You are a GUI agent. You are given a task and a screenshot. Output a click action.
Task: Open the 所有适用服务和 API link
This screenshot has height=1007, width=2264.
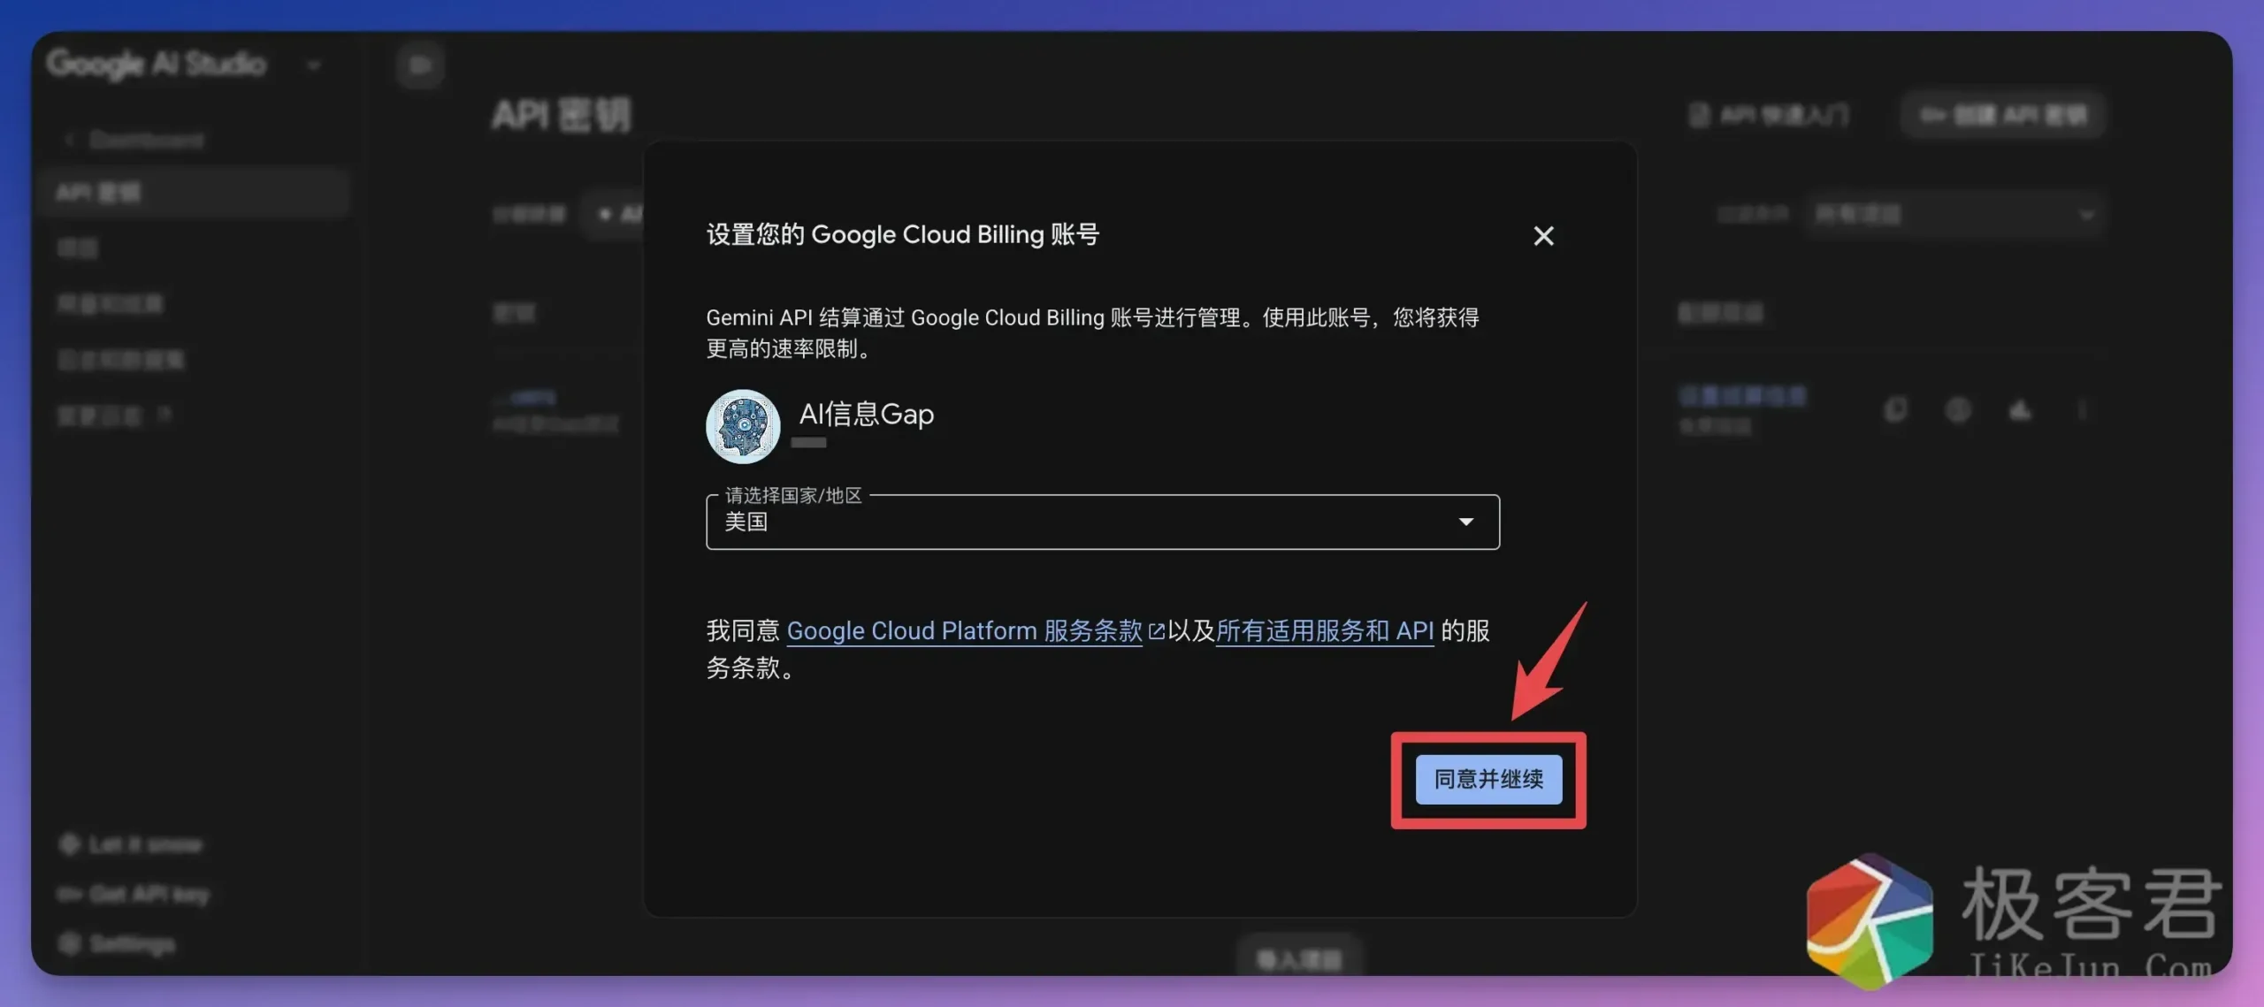pos(1324,630)
